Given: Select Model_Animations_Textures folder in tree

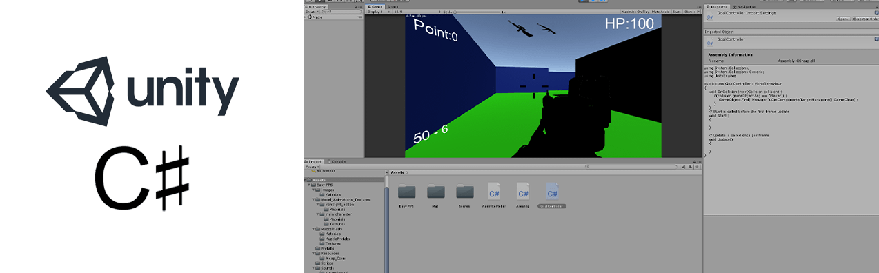Looking at the screenshot, I should click(342, 199).
